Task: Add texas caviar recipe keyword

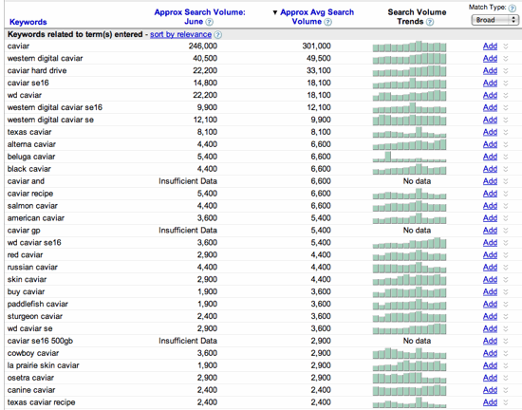Action: tap(490, 402)
